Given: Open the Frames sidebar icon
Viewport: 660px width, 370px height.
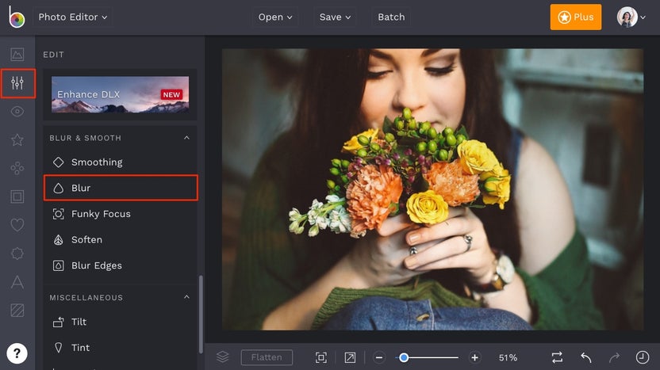Looking at the screenshot, I should [17, 196].
